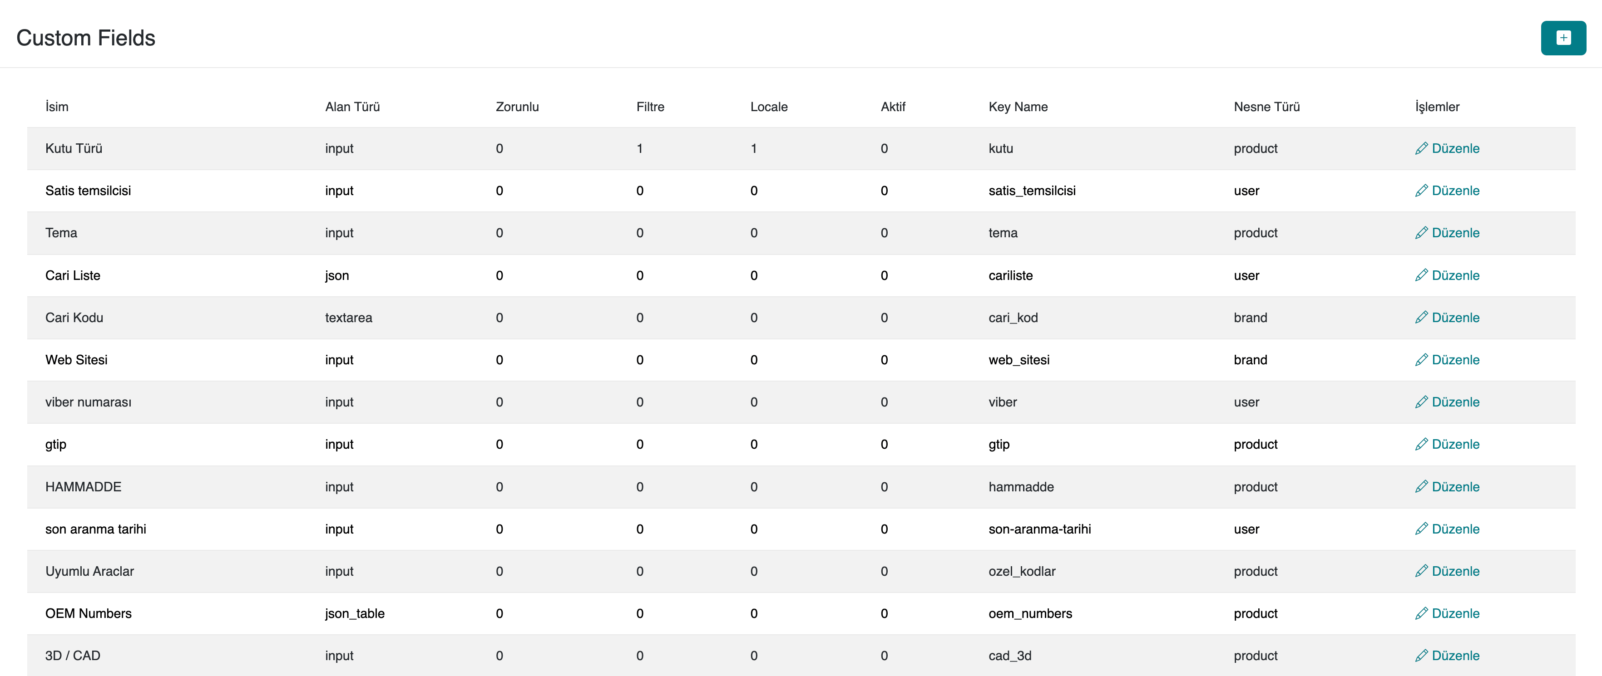Click pencil icon in Cari Kodu row
The height and width of the screenshot is (676, 1602).
(1421, 318)
